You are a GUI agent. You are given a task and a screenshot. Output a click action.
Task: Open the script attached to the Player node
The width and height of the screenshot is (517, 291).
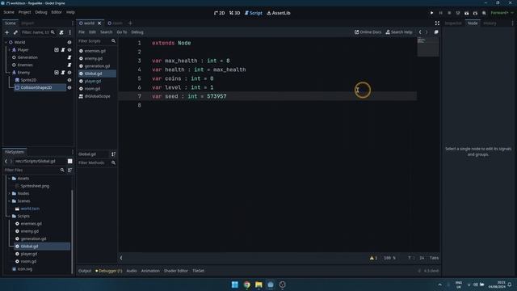[63, 50]
